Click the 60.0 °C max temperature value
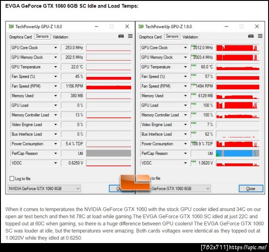This screenshot has height=252, width=269. click(x=203, y=67)
